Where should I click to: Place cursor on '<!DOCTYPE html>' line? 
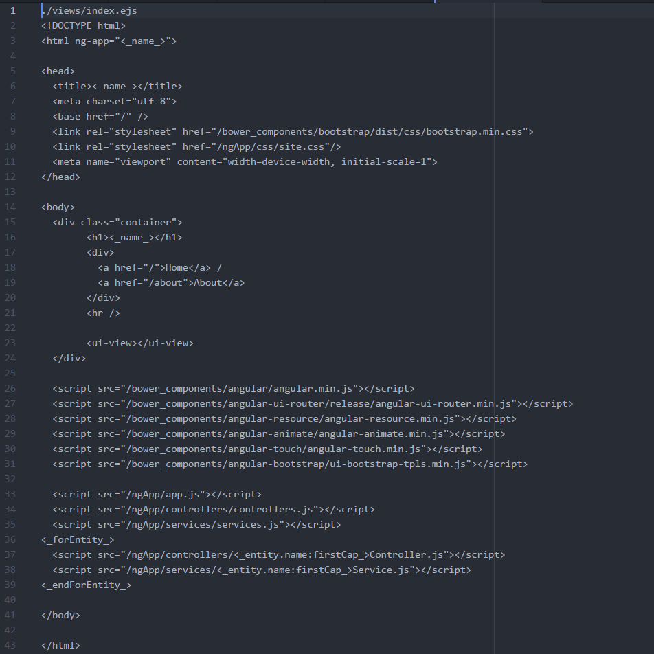[x=83, y=26]
